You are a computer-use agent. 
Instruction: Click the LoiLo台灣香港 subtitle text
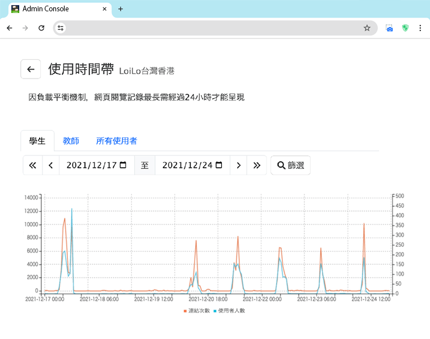coord(147,71)
